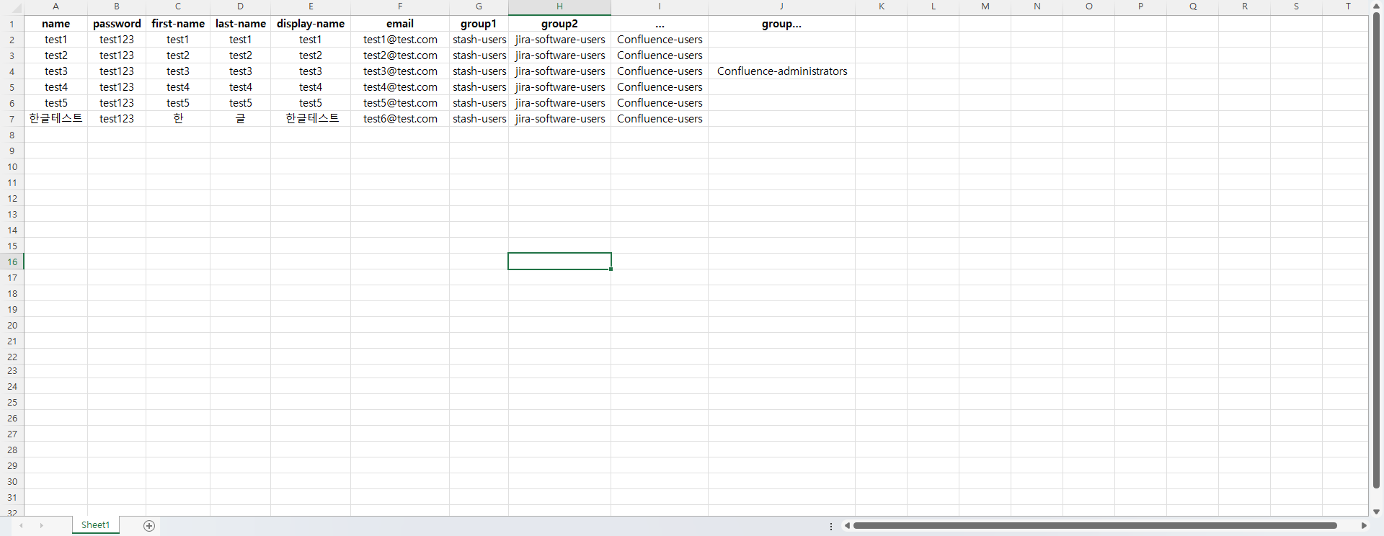Select column H header
1384x536 pixels.
click(x=559, y=6)
